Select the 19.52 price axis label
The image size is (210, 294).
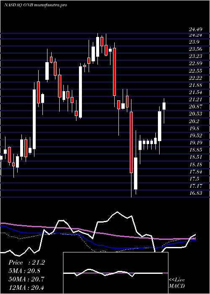(196, 136)
